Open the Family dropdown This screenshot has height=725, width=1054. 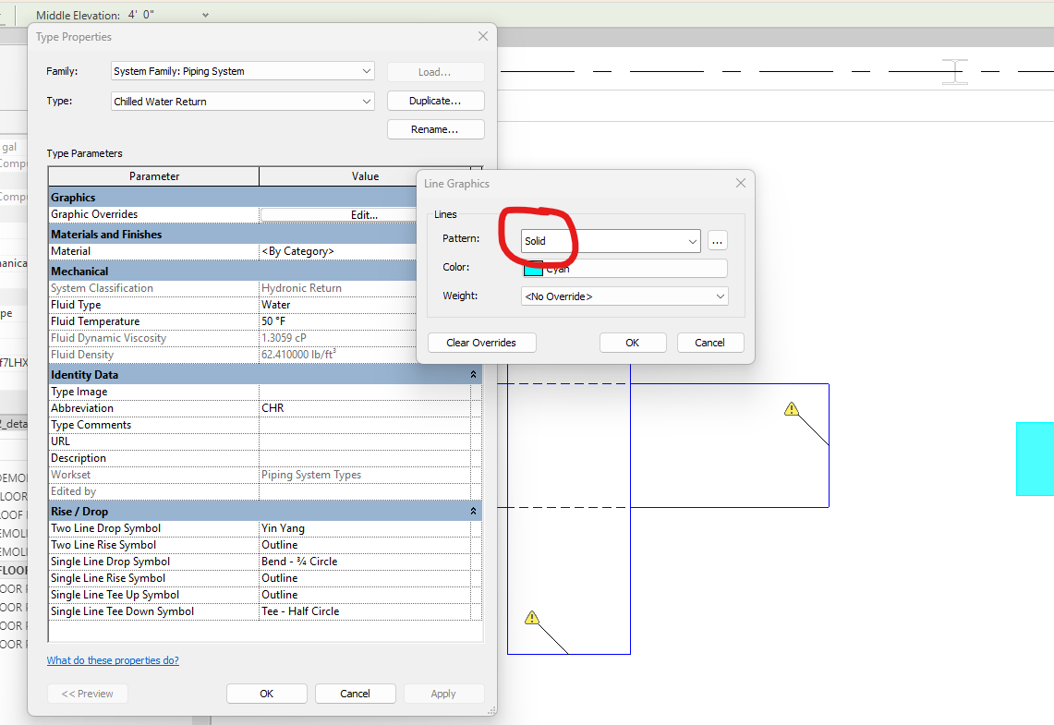point(368,71)
